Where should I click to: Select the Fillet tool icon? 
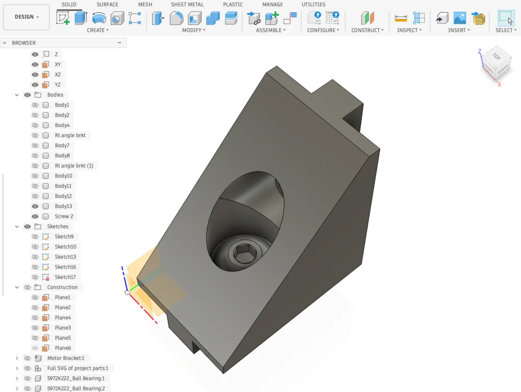pos(177,18)
